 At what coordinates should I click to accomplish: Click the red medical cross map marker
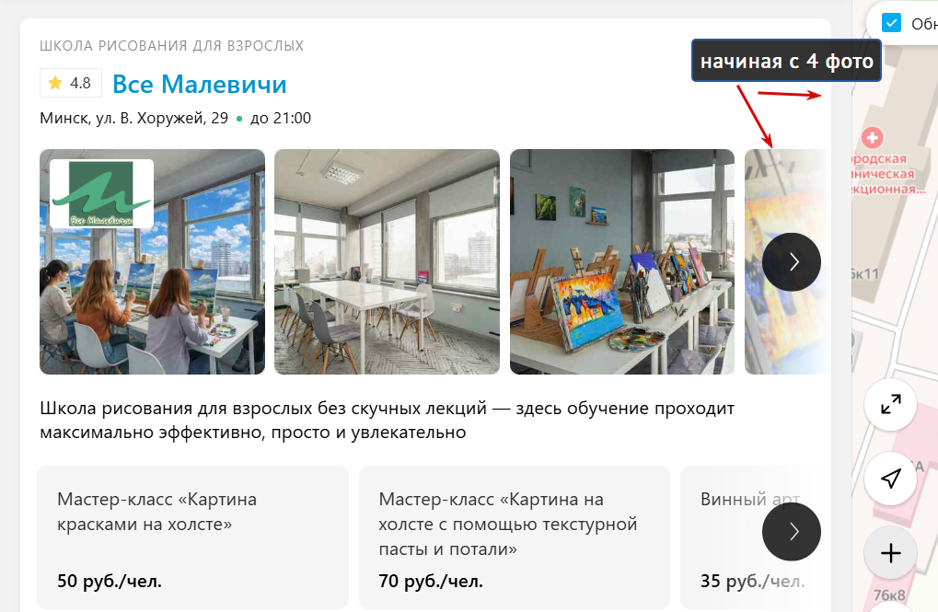(x=873, y=138)
